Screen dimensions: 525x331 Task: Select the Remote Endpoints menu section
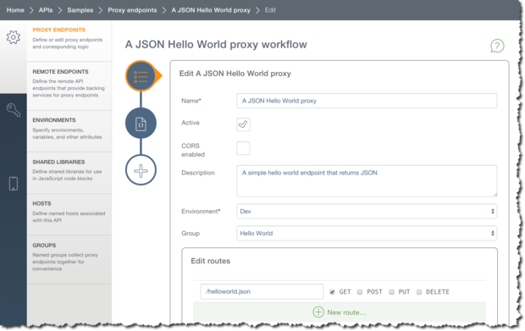point(69,86)
